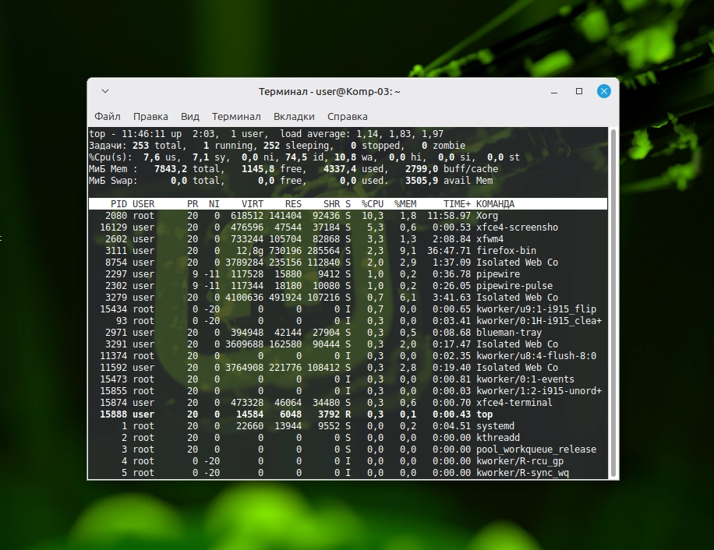Close the terminal window

click(x=604, y=91)
